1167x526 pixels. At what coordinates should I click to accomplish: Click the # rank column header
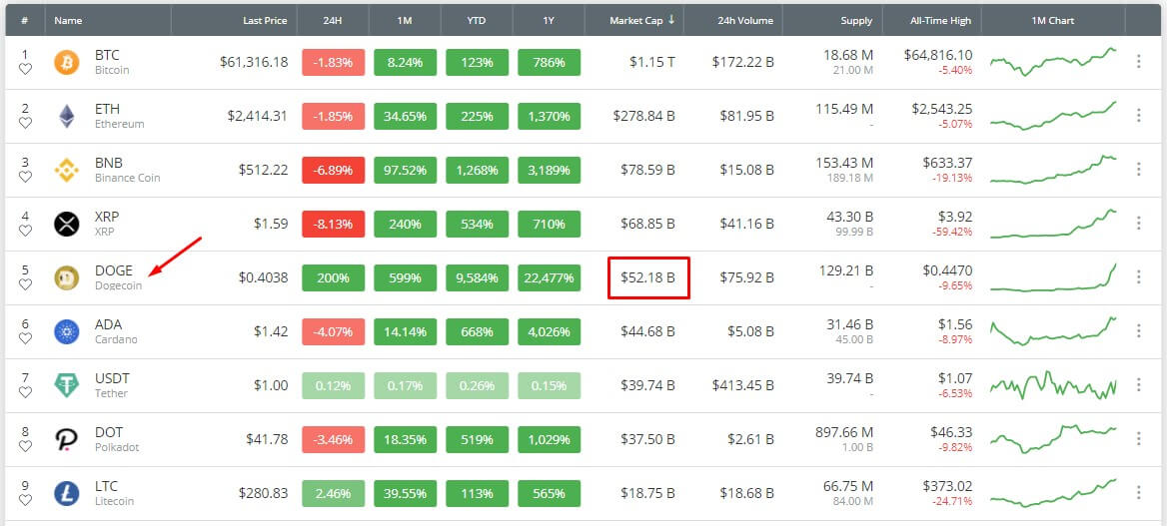(25, 20)
